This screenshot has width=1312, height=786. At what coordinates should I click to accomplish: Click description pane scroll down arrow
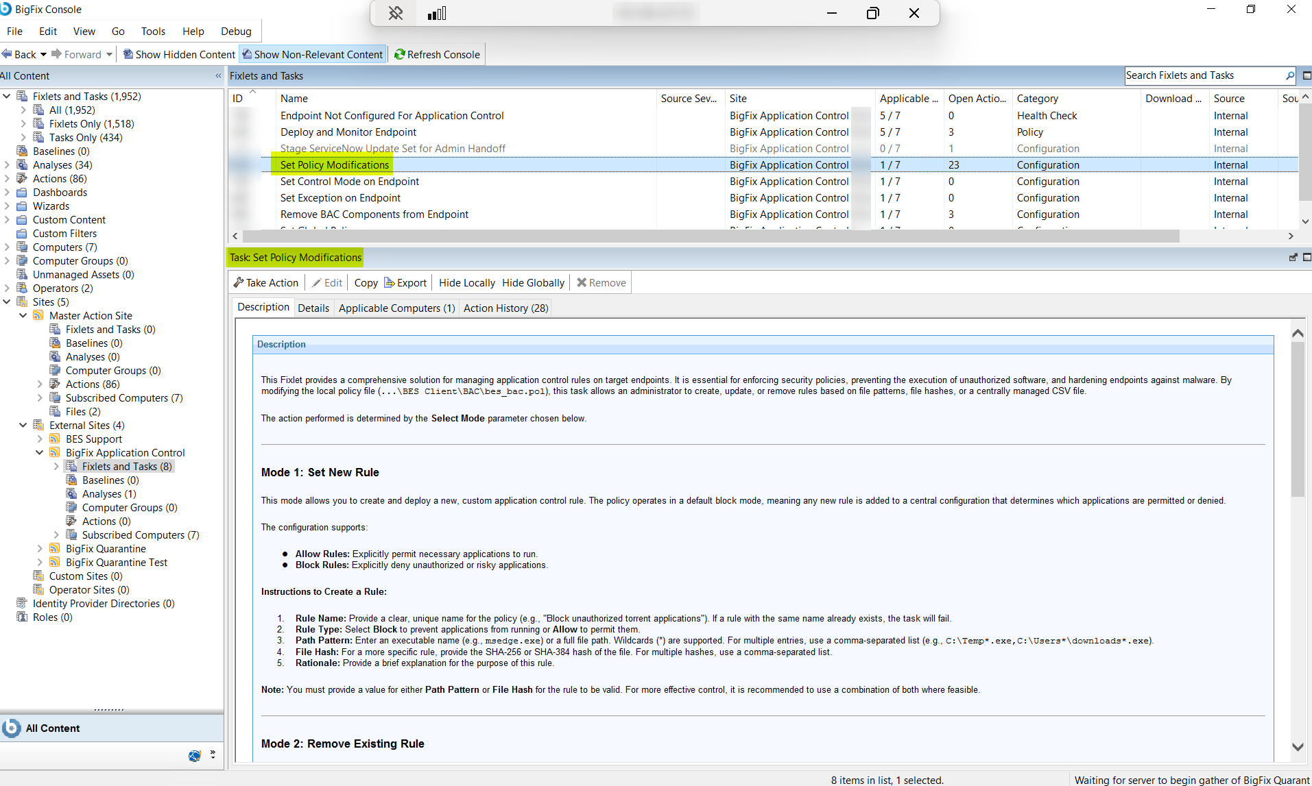[1298, 747]
